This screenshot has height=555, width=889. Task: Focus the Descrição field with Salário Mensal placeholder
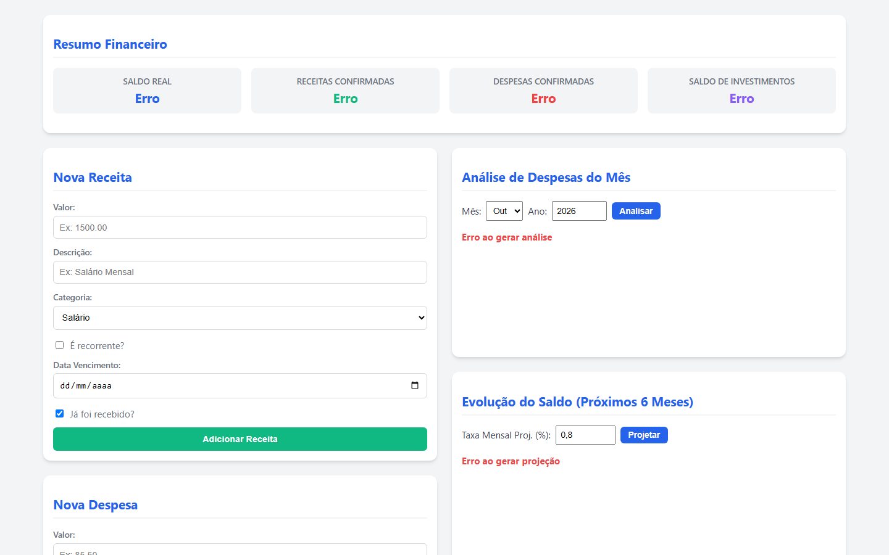(x=240, y=272)
